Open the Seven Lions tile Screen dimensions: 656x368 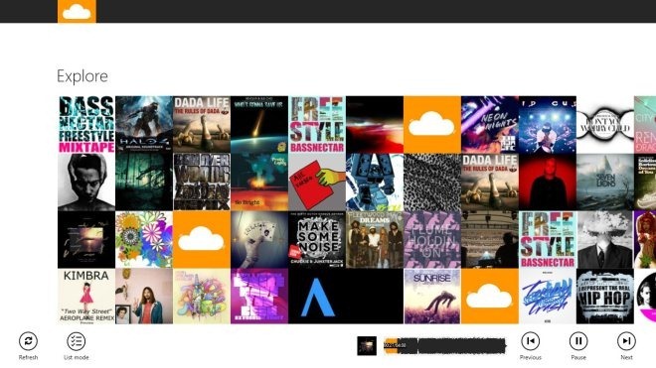pyautogui.click(x=605, y=183)
